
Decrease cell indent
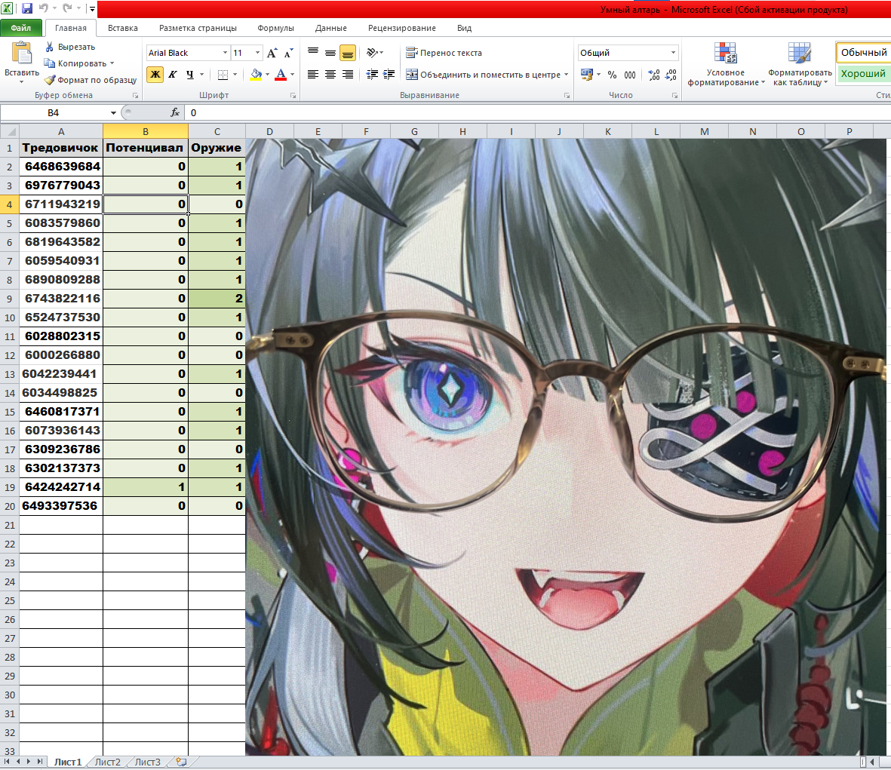(372, 75)
